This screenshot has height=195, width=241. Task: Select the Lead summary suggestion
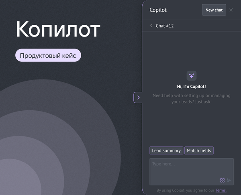point(166,150)
